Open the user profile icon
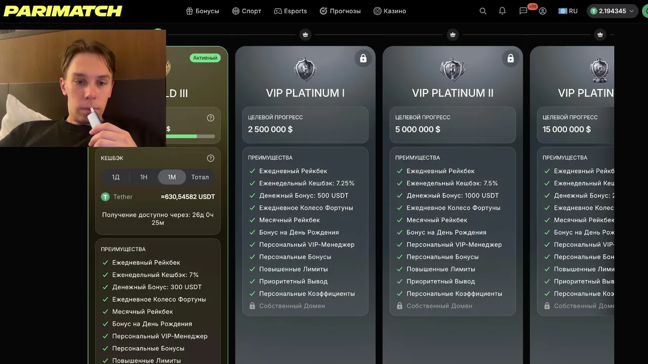Screen dimensions: 648x364 [543, 11]
